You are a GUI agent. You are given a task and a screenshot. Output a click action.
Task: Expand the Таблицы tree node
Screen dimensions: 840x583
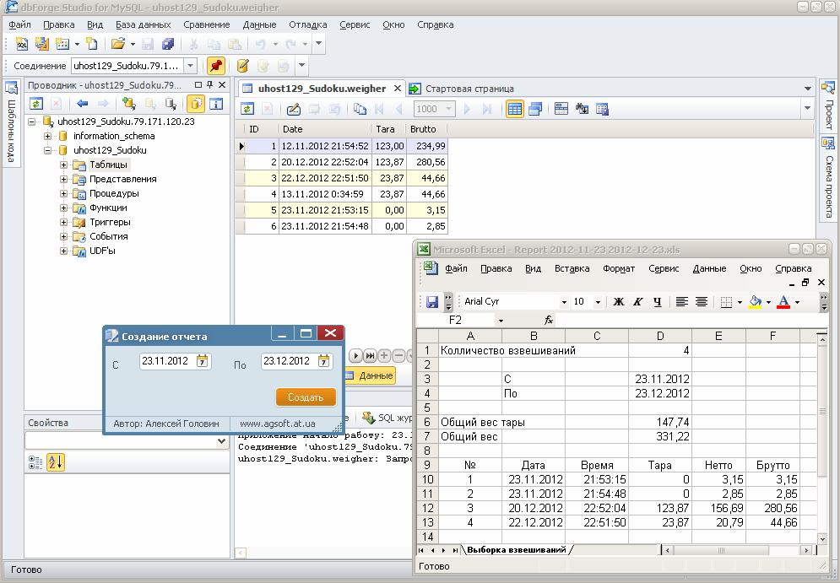64,165
